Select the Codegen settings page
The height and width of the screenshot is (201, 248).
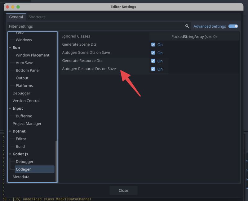[x=24, y=169]
